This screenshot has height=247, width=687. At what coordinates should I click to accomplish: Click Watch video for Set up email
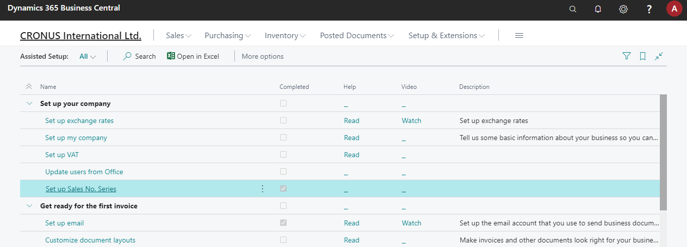pos(411,223)
